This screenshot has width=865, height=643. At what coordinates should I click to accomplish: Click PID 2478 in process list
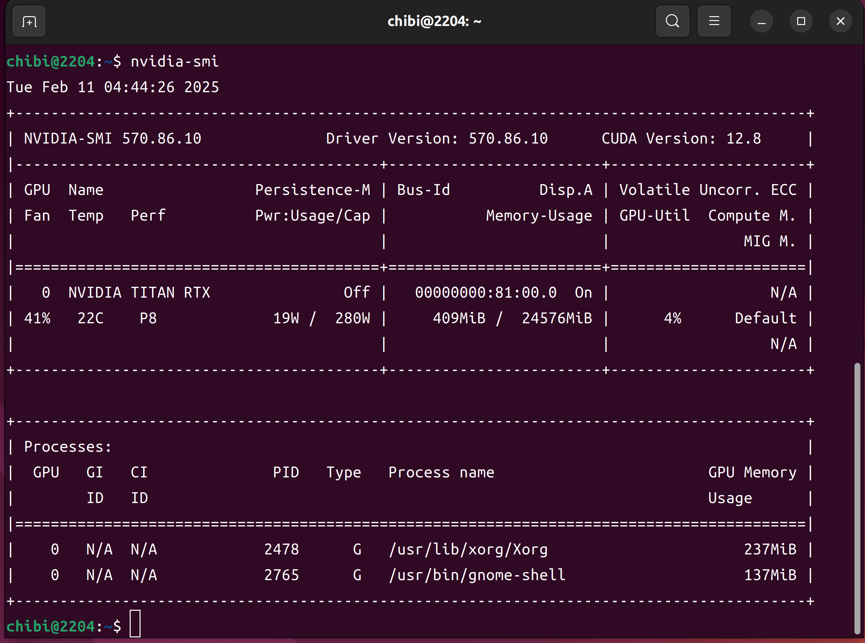coord(281,549)
